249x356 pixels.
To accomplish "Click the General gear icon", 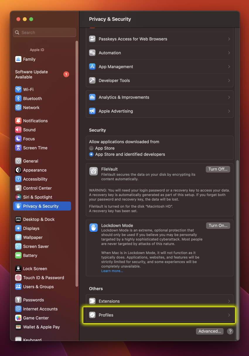I will [x=18, y=161].
